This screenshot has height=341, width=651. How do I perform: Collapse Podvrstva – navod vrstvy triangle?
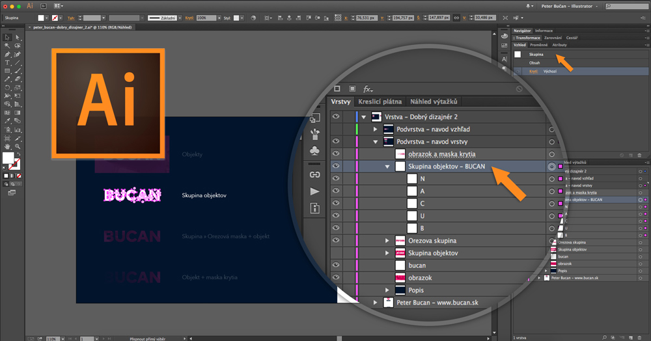(376, 141)
